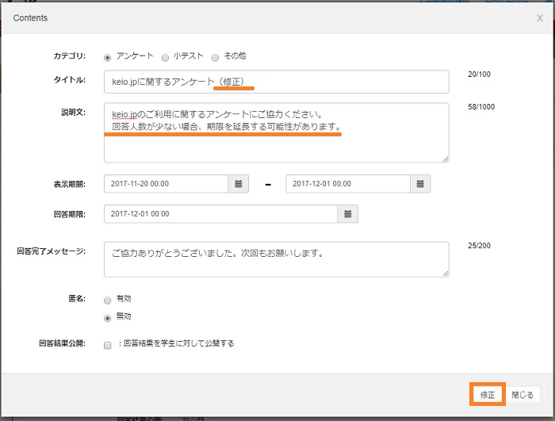Close the Contents dialog with X
This screenshot has height=421, width=555.
pyautogui.click(x=540, y=17)
